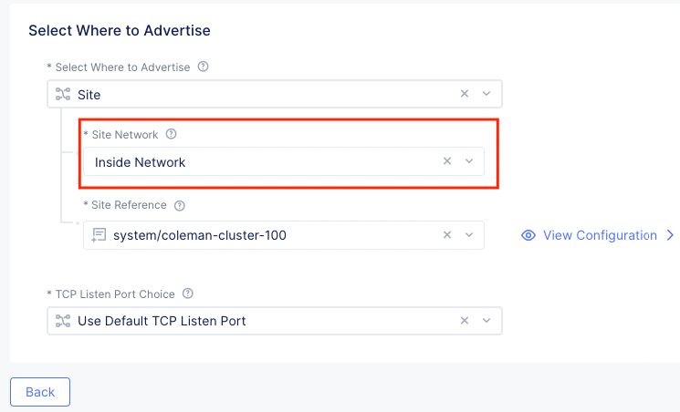This screenshot has height=412, width=680.
Task: Clear the system/coleman-cluster-100 site reference
Action: (x=447, y=235)
